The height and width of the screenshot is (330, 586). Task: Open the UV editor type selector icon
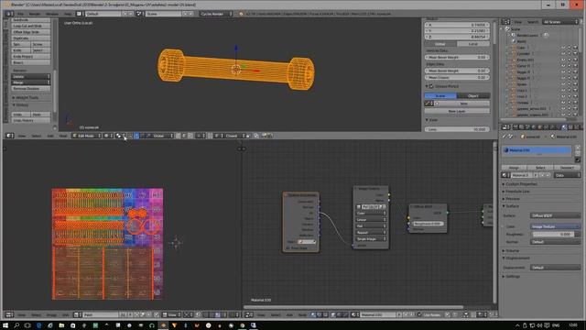coord(9,315)
